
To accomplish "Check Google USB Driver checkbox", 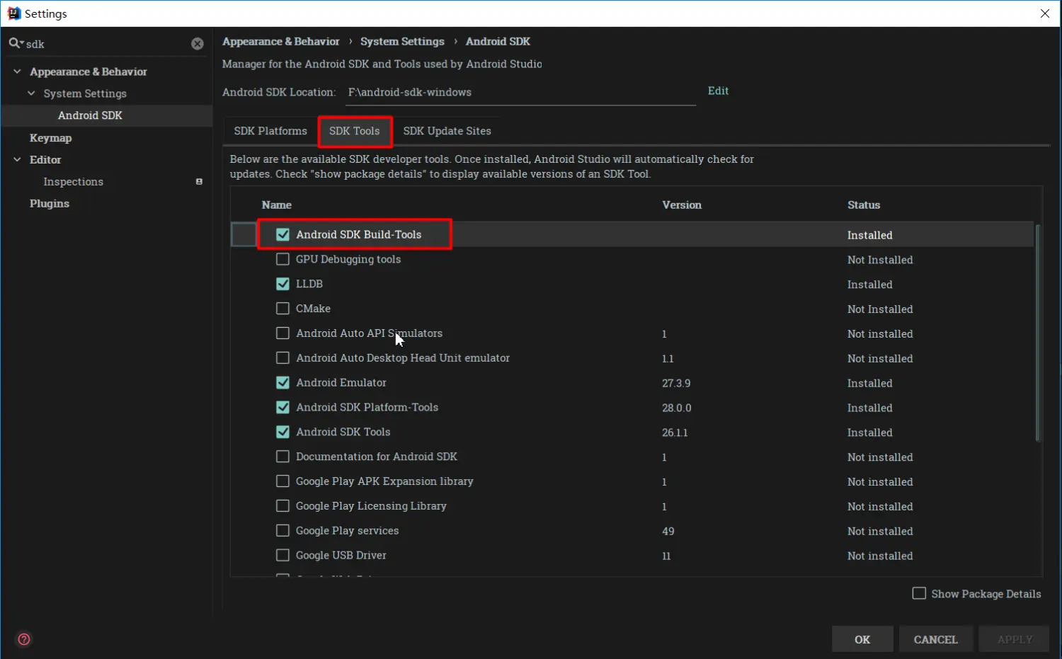I will point(282,556).
